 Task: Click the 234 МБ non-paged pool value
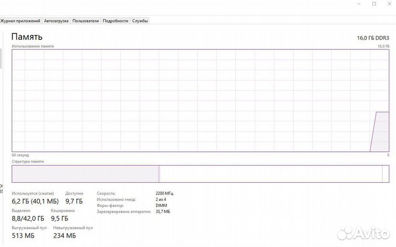64,235
